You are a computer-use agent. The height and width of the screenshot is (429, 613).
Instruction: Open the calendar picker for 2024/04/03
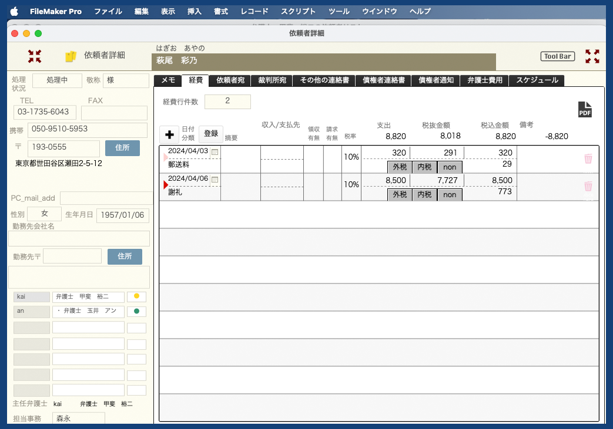(215, 151)
